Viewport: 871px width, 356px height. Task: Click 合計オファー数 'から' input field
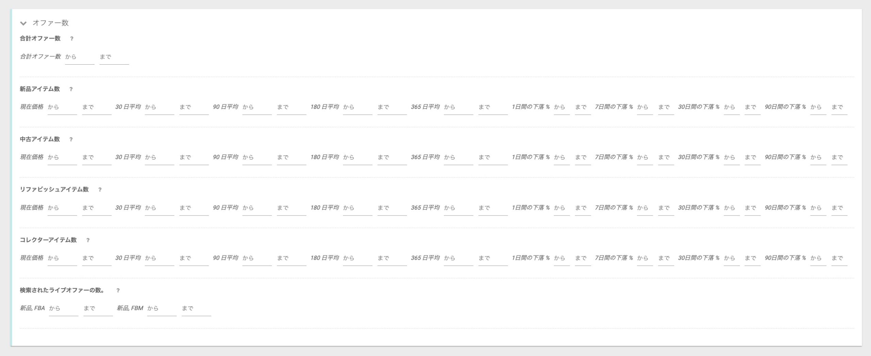tap(80, 57)
